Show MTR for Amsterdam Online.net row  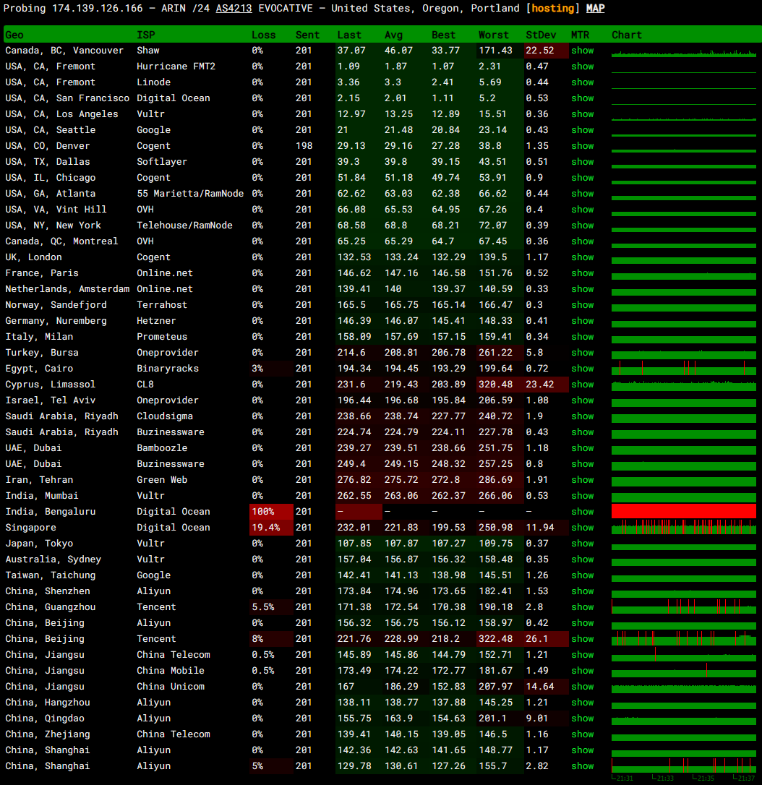(583, 289)
